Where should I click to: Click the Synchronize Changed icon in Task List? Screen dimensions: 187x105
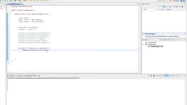[176, 7]
